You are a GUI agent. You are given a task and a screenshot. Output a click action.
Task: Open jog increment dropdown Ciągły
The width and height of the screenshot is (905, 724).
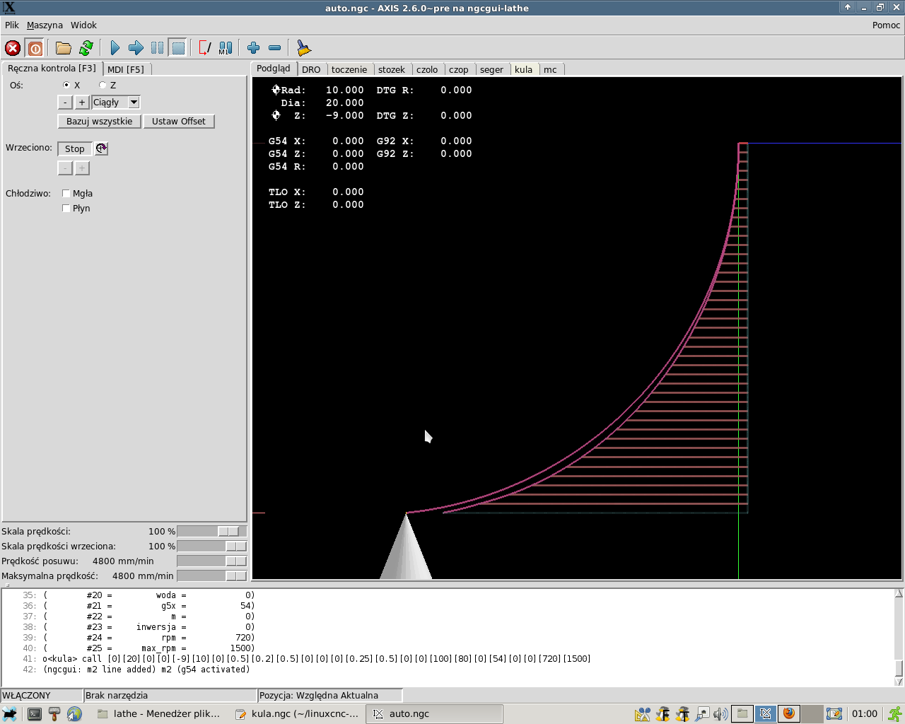pyautogui.click(x=116, y=103)
